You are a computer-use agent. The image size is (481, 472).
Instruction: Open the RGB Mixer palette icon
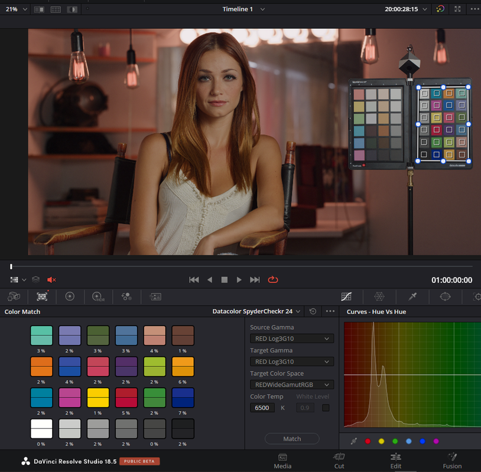tap(126, 297)
